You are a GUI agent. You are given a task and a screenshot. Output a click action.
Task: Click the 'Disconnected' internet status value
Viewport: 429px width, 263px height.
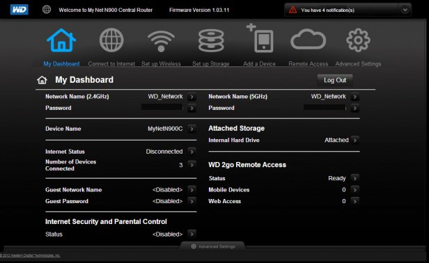(x=164, y=152)
